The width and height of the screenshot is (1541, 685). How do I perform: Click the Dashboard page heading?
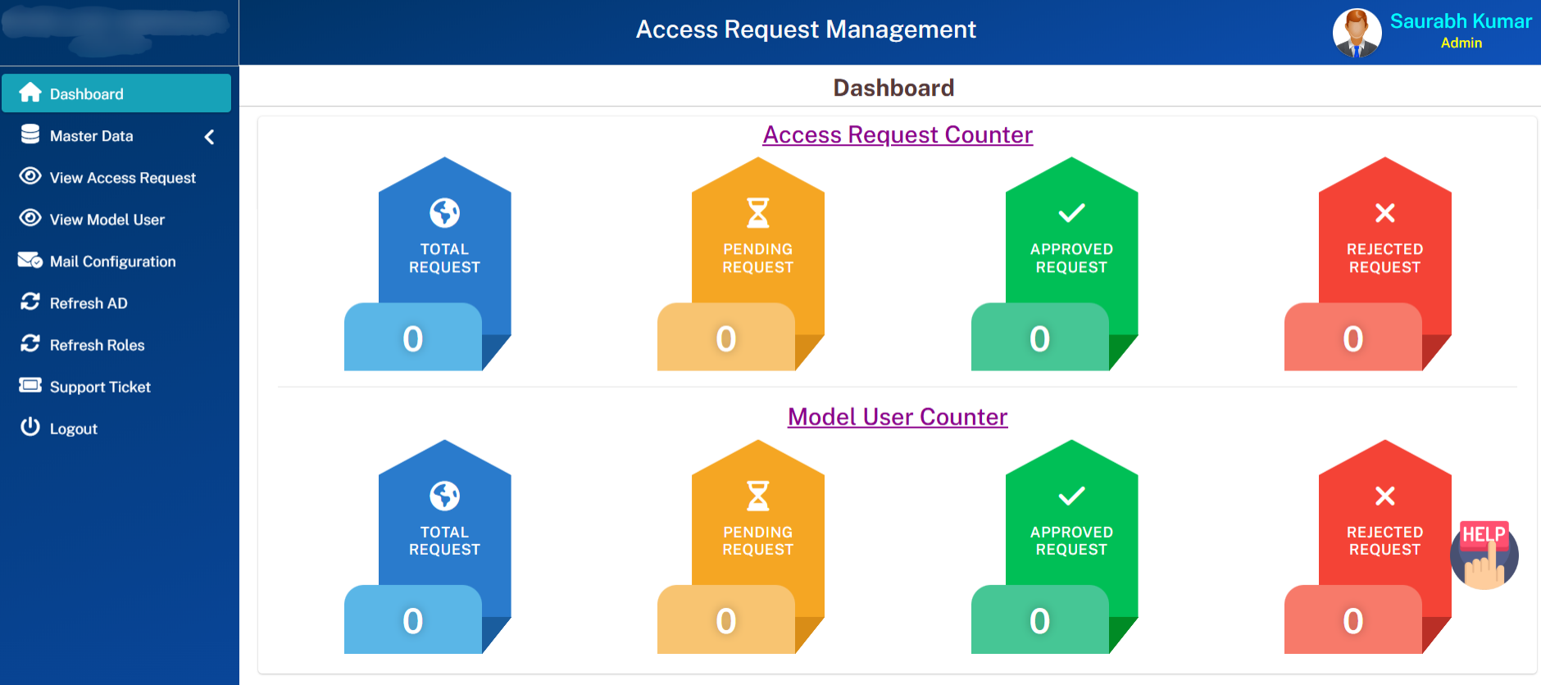pyautogui.click(x=893, y=88)
